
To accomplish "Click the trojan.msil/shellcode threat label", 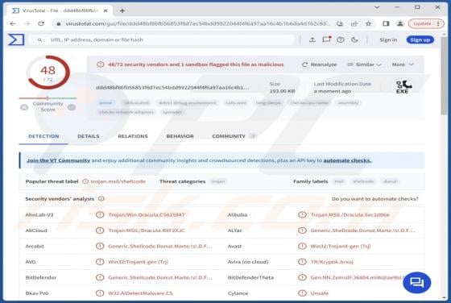I will [x=118, y=181].
